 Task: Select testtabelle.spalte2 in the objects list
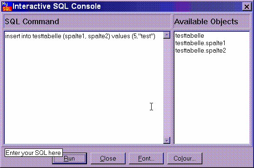[x=201, y=50]
